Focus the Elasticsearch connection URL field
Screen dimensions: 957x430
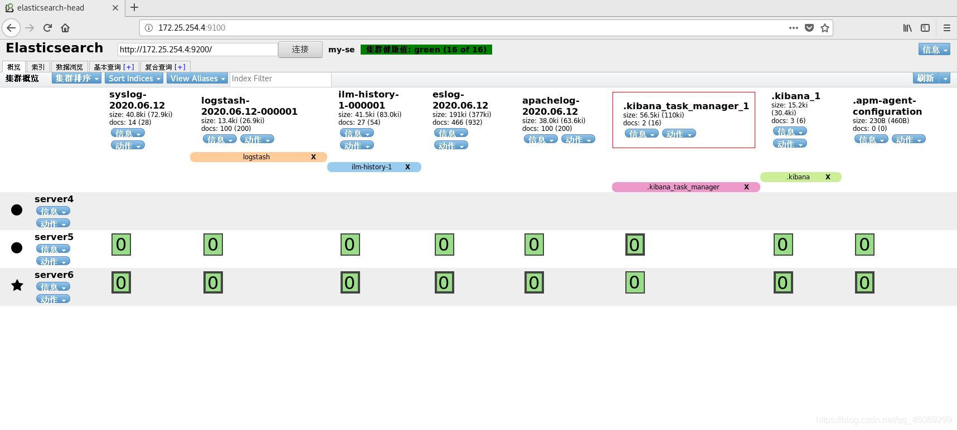tap(198, 50)
